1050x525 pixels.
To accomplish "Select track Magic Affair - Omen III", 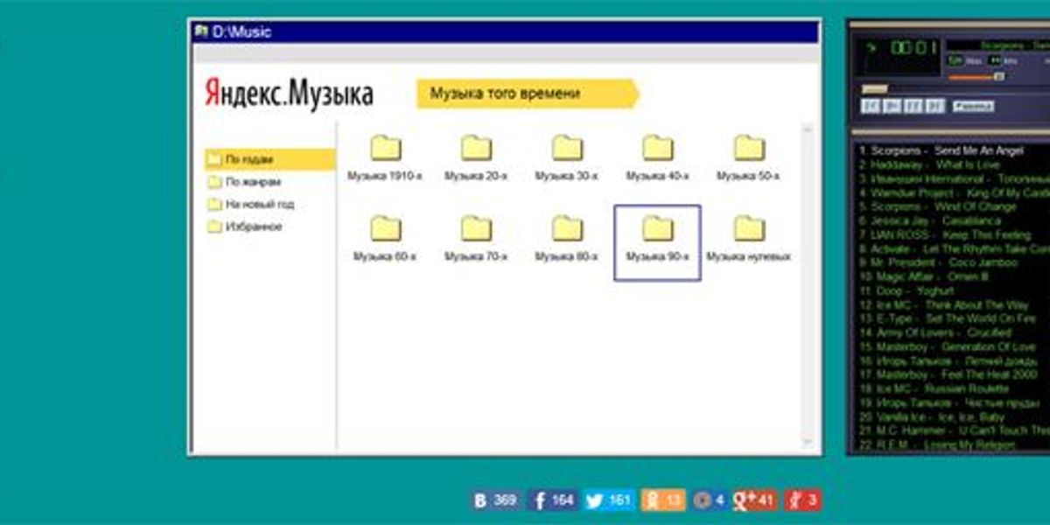I will 923,276.
